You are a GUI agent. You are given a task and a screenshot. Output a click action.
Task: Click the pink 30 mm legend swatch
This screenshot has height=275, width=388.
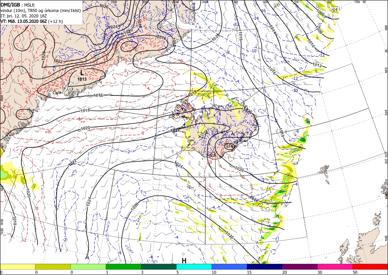tap(335, 266)
